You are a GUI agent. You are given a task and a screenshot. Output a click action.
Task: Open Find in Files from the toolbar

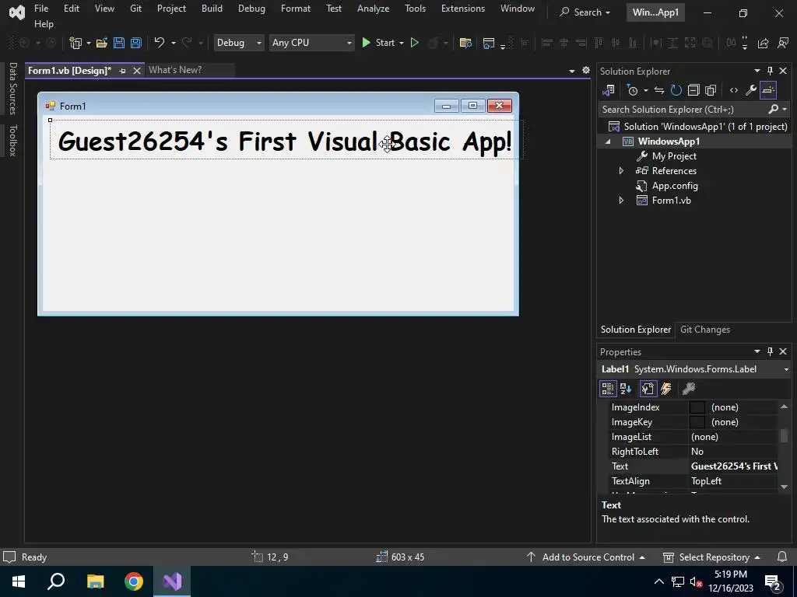point(465,43)
